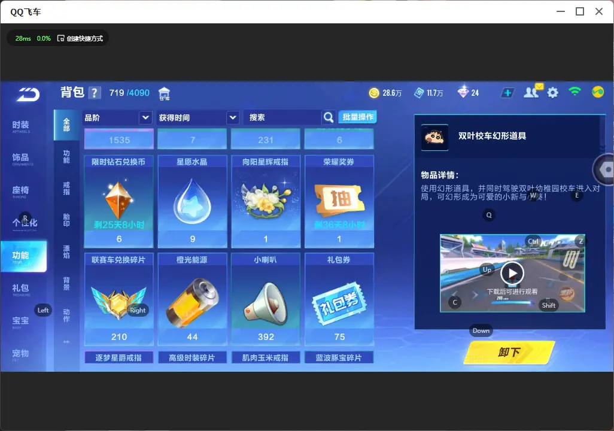Click the item card showing count 1535
The image size is (614, 431).
[118, 139]
